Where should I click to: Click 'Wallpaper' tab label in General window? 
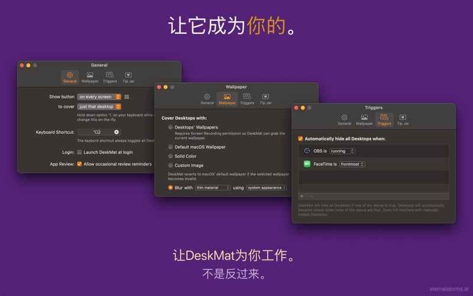pos(90,81)
